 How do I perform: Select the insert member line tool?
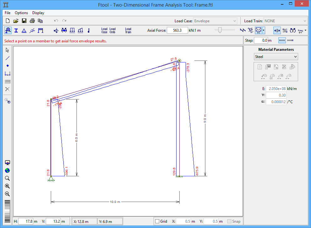point(8,58)
